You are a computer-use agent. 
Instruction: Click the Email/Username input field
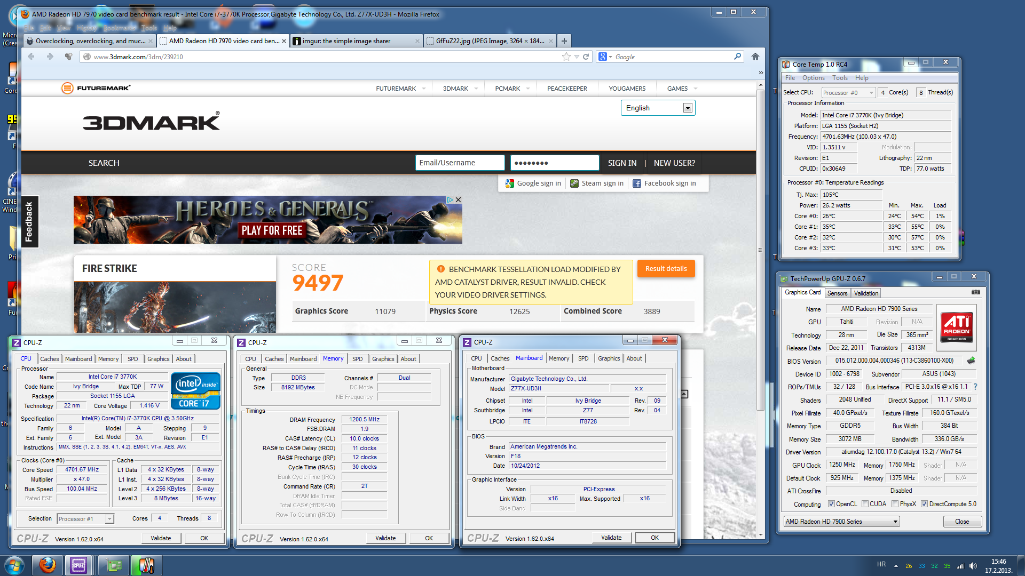point(460,163)
